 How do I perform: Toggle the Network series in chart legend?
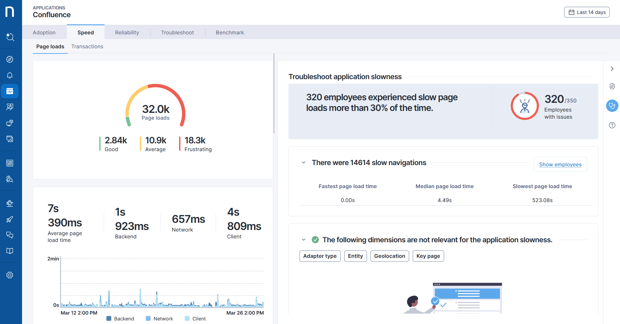(x=160, y=318)
